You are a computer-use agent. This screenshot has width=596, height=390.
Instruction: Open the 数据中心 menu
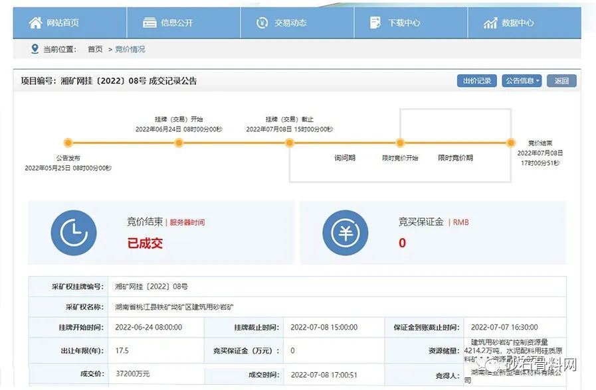pos(517,23)
